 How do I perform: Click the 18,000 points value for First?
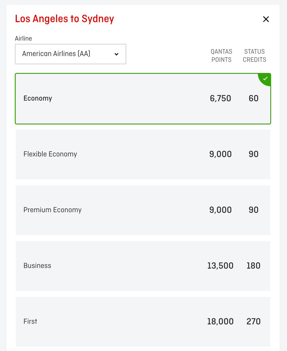(x=220, y=321)
